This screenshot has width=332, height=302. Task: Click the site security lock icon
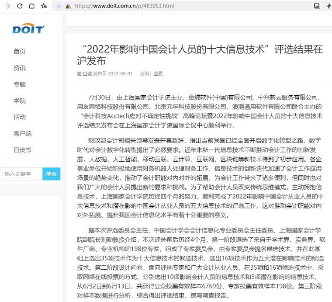(x=69, y=7)
